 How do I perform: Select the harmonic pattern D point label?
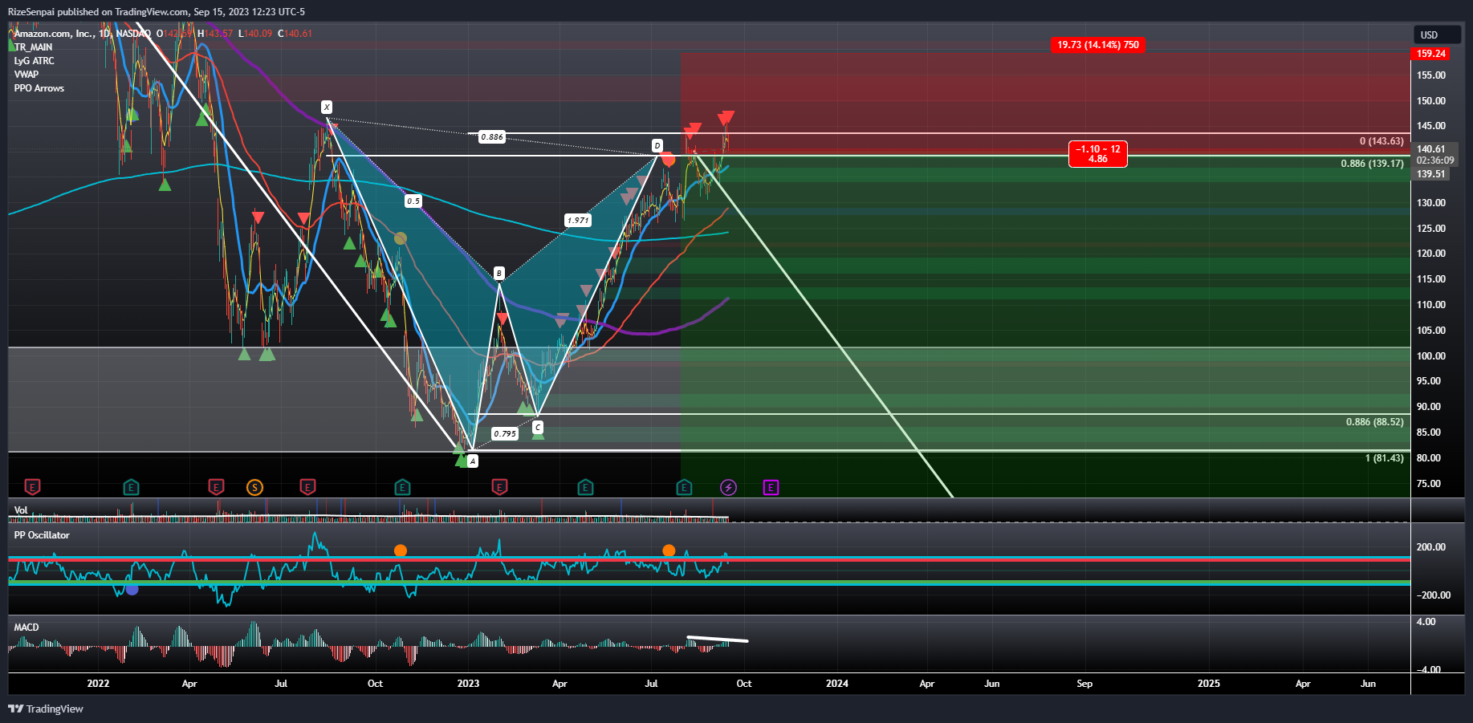pyautogui.click(x=657, y=145)
